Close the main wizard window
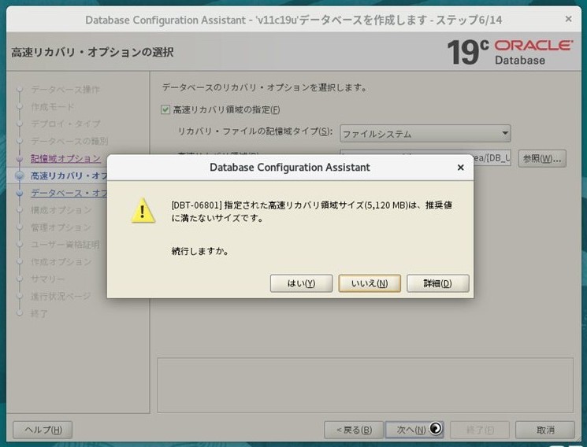The width and height of the screenshot is (587, 447). (x=568, y=19)
